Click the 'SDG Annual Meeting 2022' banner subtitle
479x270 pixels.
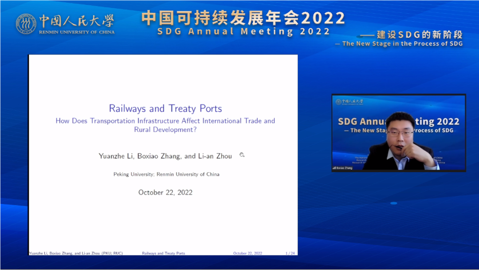pyautogui.click(x=244, y=32)
